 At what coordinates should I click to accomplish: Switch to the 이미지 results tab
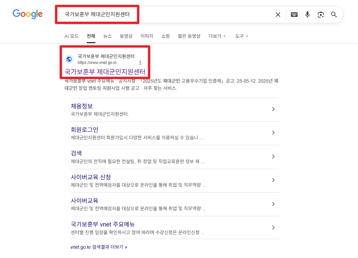147,36
